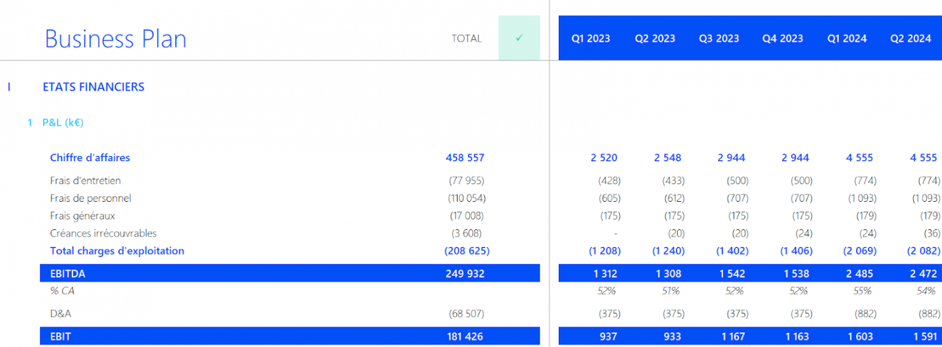Select total charges value (208 625)
The height and width of the screenshot is (347, 942).
tap(467, 251)
